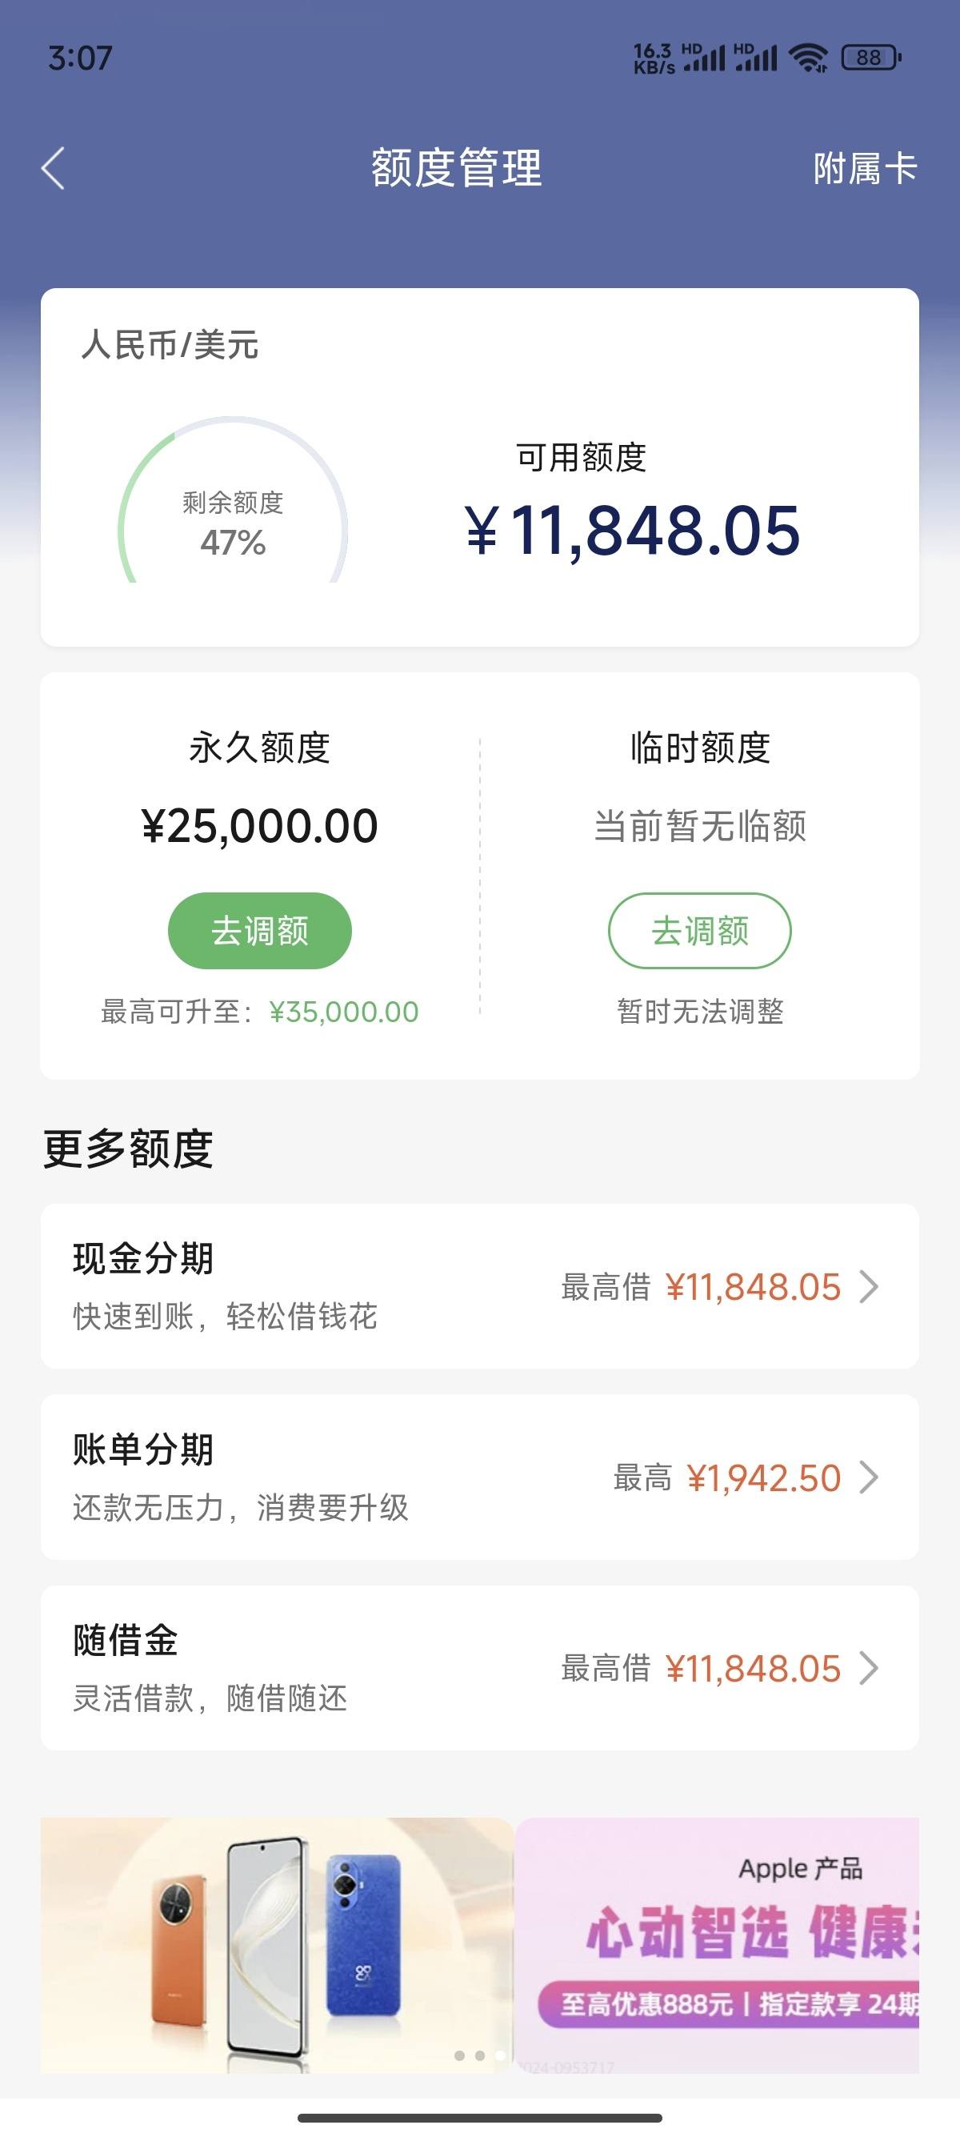
Task: Tap the 可用额度 ¥11,848.05 amount
Action: (x=634, y=531)
